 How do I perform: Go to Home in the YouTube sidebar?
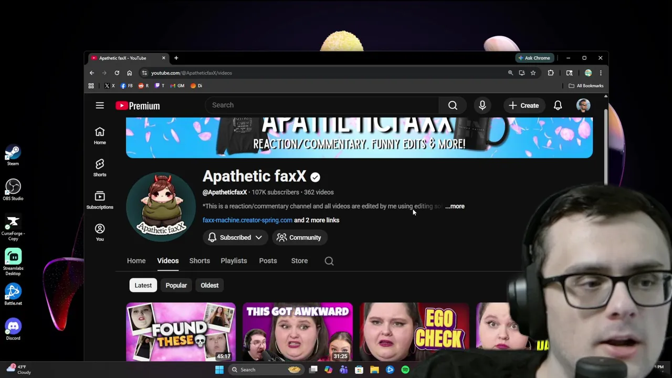coord(100,135)
